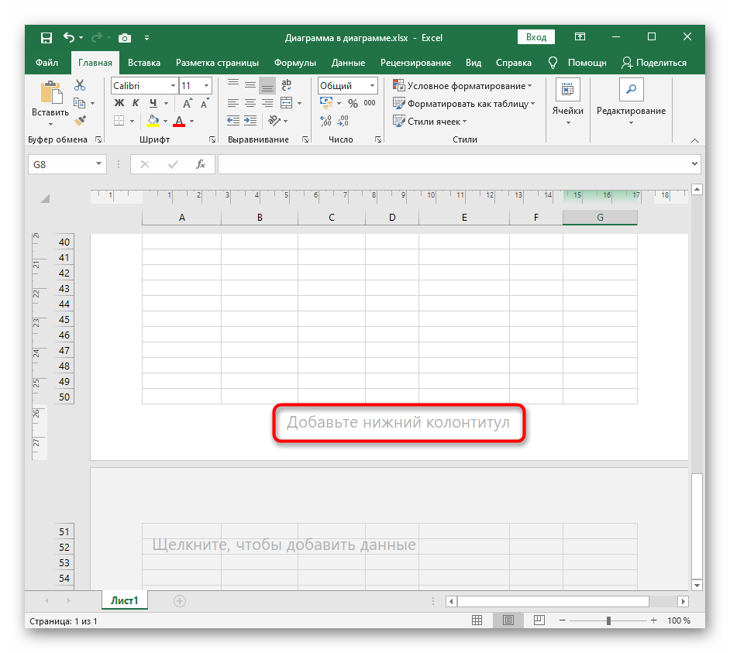Open the Вставка ribbon tab
This screenshot has height=653, width=730.
[144, 63]
